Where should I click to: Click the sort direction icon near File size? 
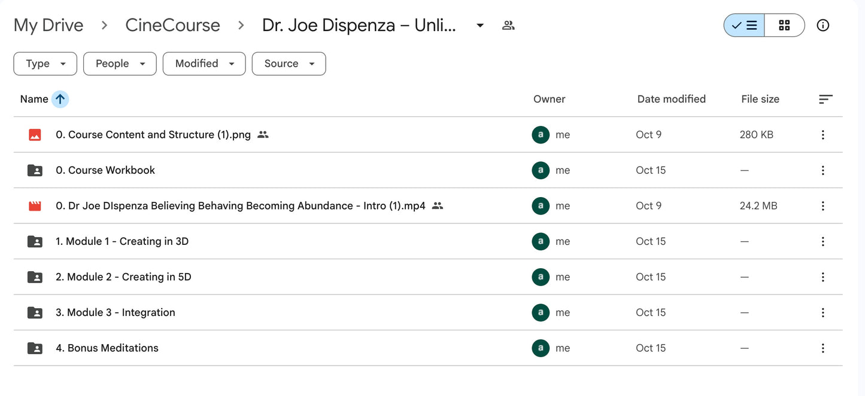point(826,99)
